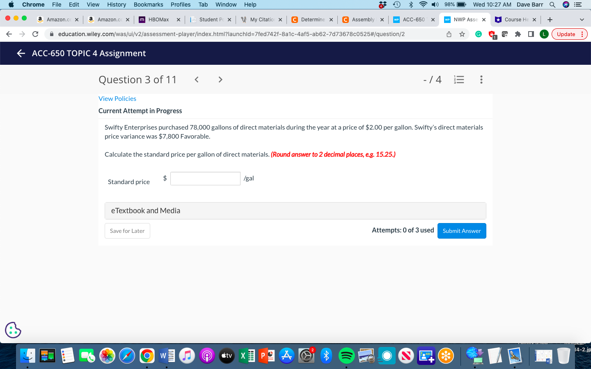This screenshot has height=369, width=591.
Task: Click the three-dot menu beside the question list
Action: click(x=481, y=80)
